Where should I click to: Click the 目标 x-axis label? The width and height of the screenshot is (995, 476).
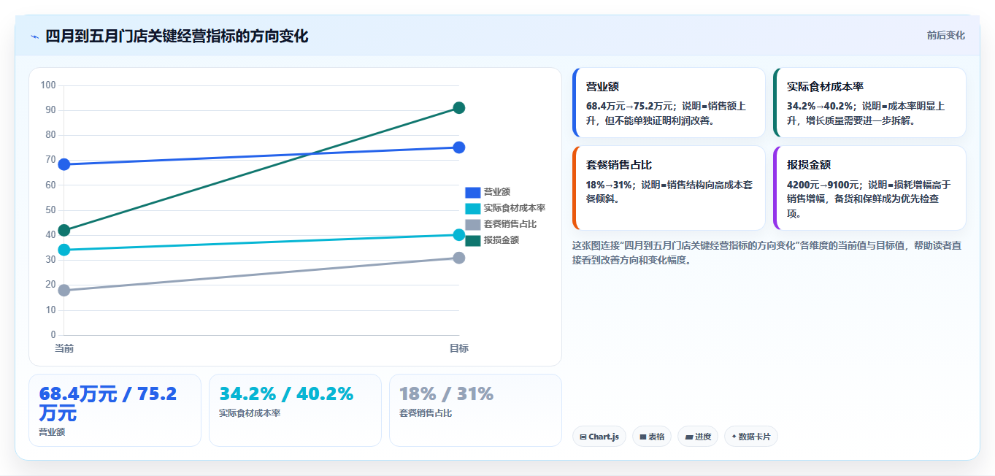coord(459,349)
